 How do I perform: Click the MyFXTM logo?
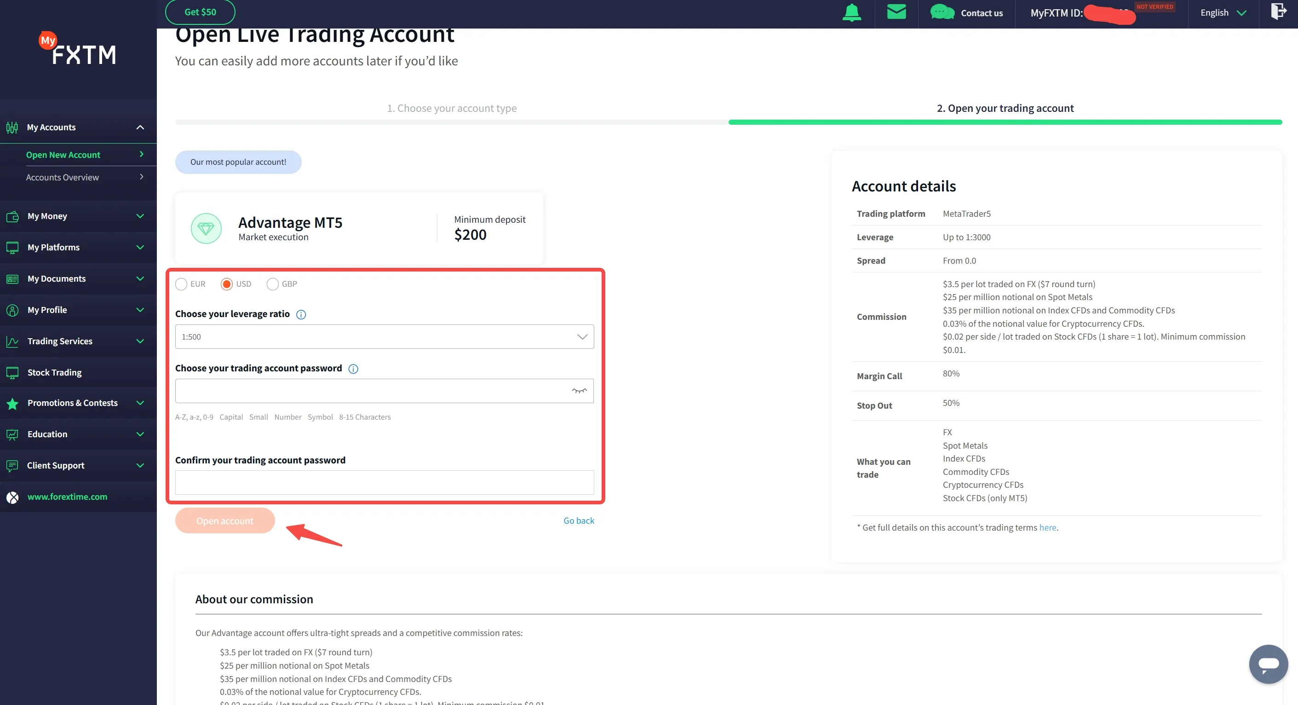click(x=78, y=48)
